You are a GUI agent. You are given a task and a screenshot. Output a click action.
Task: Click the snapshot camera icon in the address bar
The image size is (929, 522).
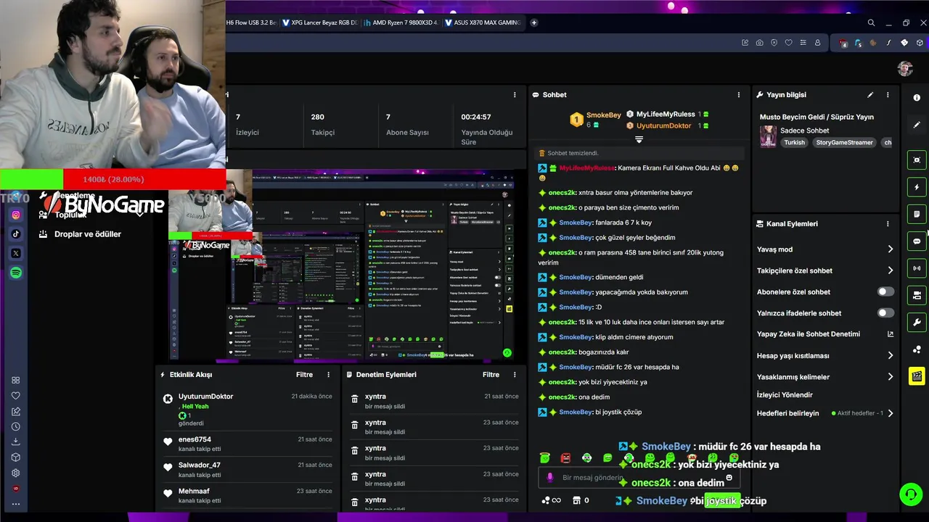tap(759, 43)
